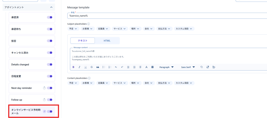Click the text color icon
Image resolution: width=267 pixels, height=118 pixels.
click(146, 67)
